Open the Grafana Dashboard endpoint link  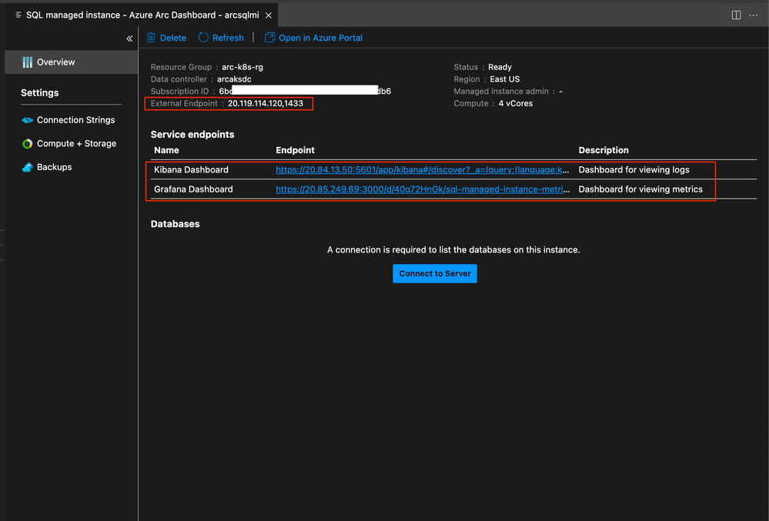point(423,189)
